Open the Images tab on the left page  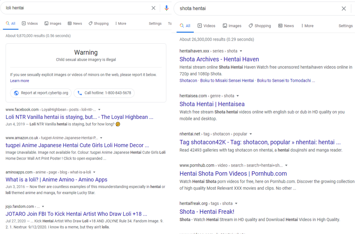pyautogui.click(x=53, y=24)
